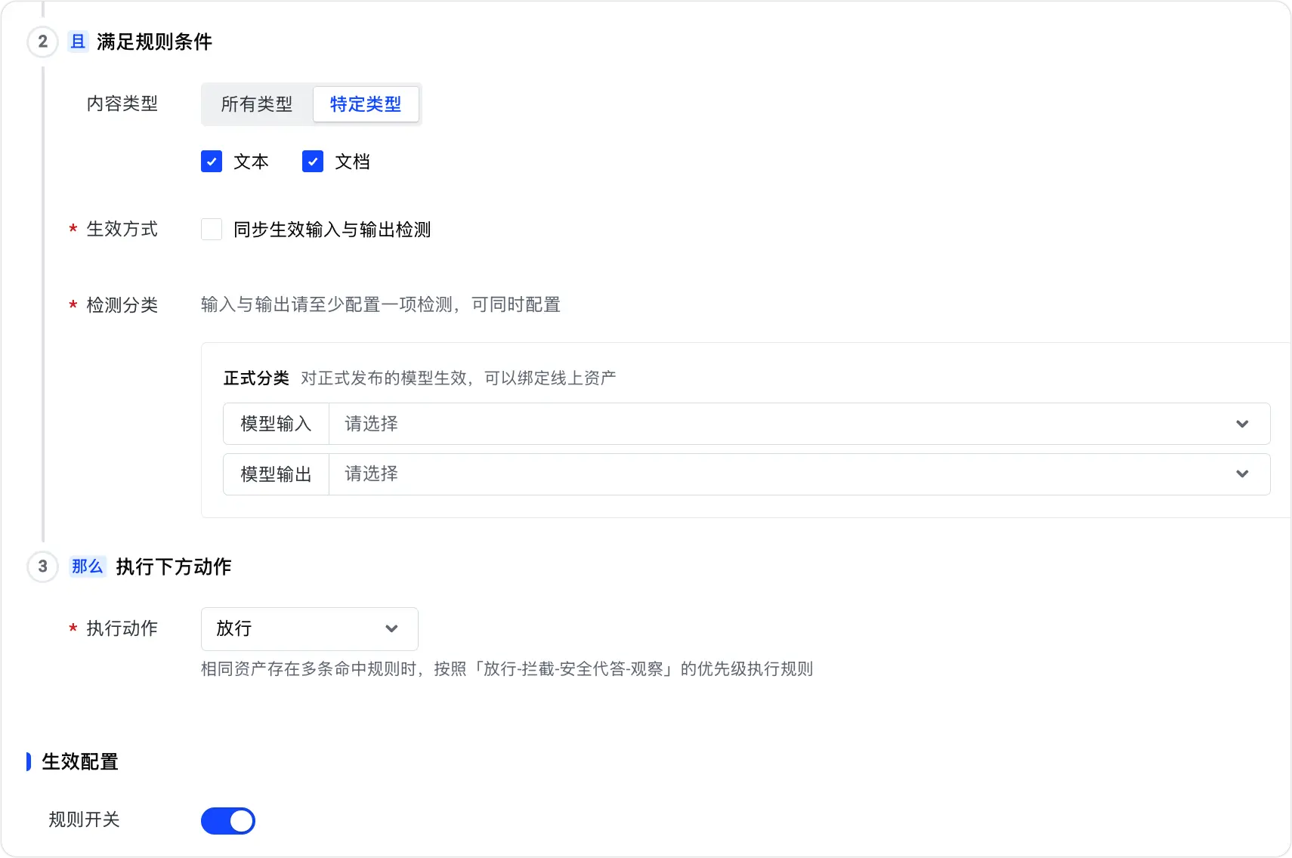Click the 生效方式 label
This screenshot has height=858, width=1292.
click(122, 230)
